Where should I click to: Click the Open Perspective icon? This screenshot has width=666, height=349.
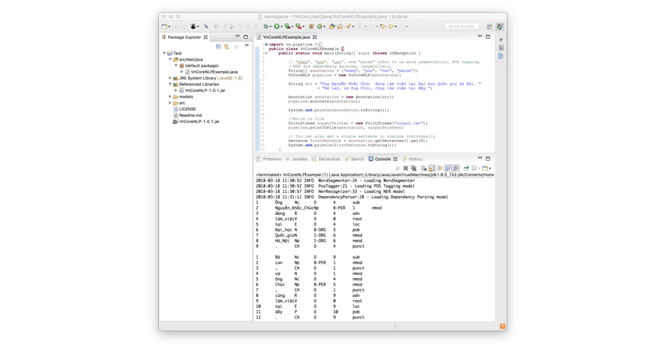pos(490,26)
